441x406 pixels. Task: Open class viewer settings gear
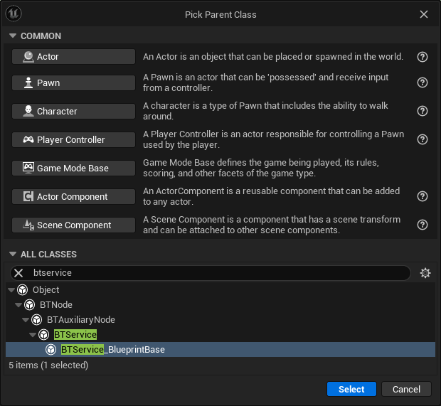pos(425,273)
